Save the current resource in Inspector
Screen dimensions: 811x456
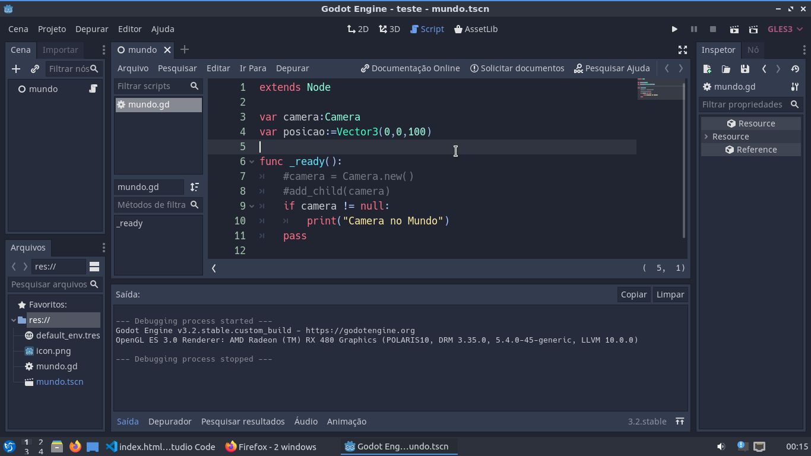coord(745,69)
